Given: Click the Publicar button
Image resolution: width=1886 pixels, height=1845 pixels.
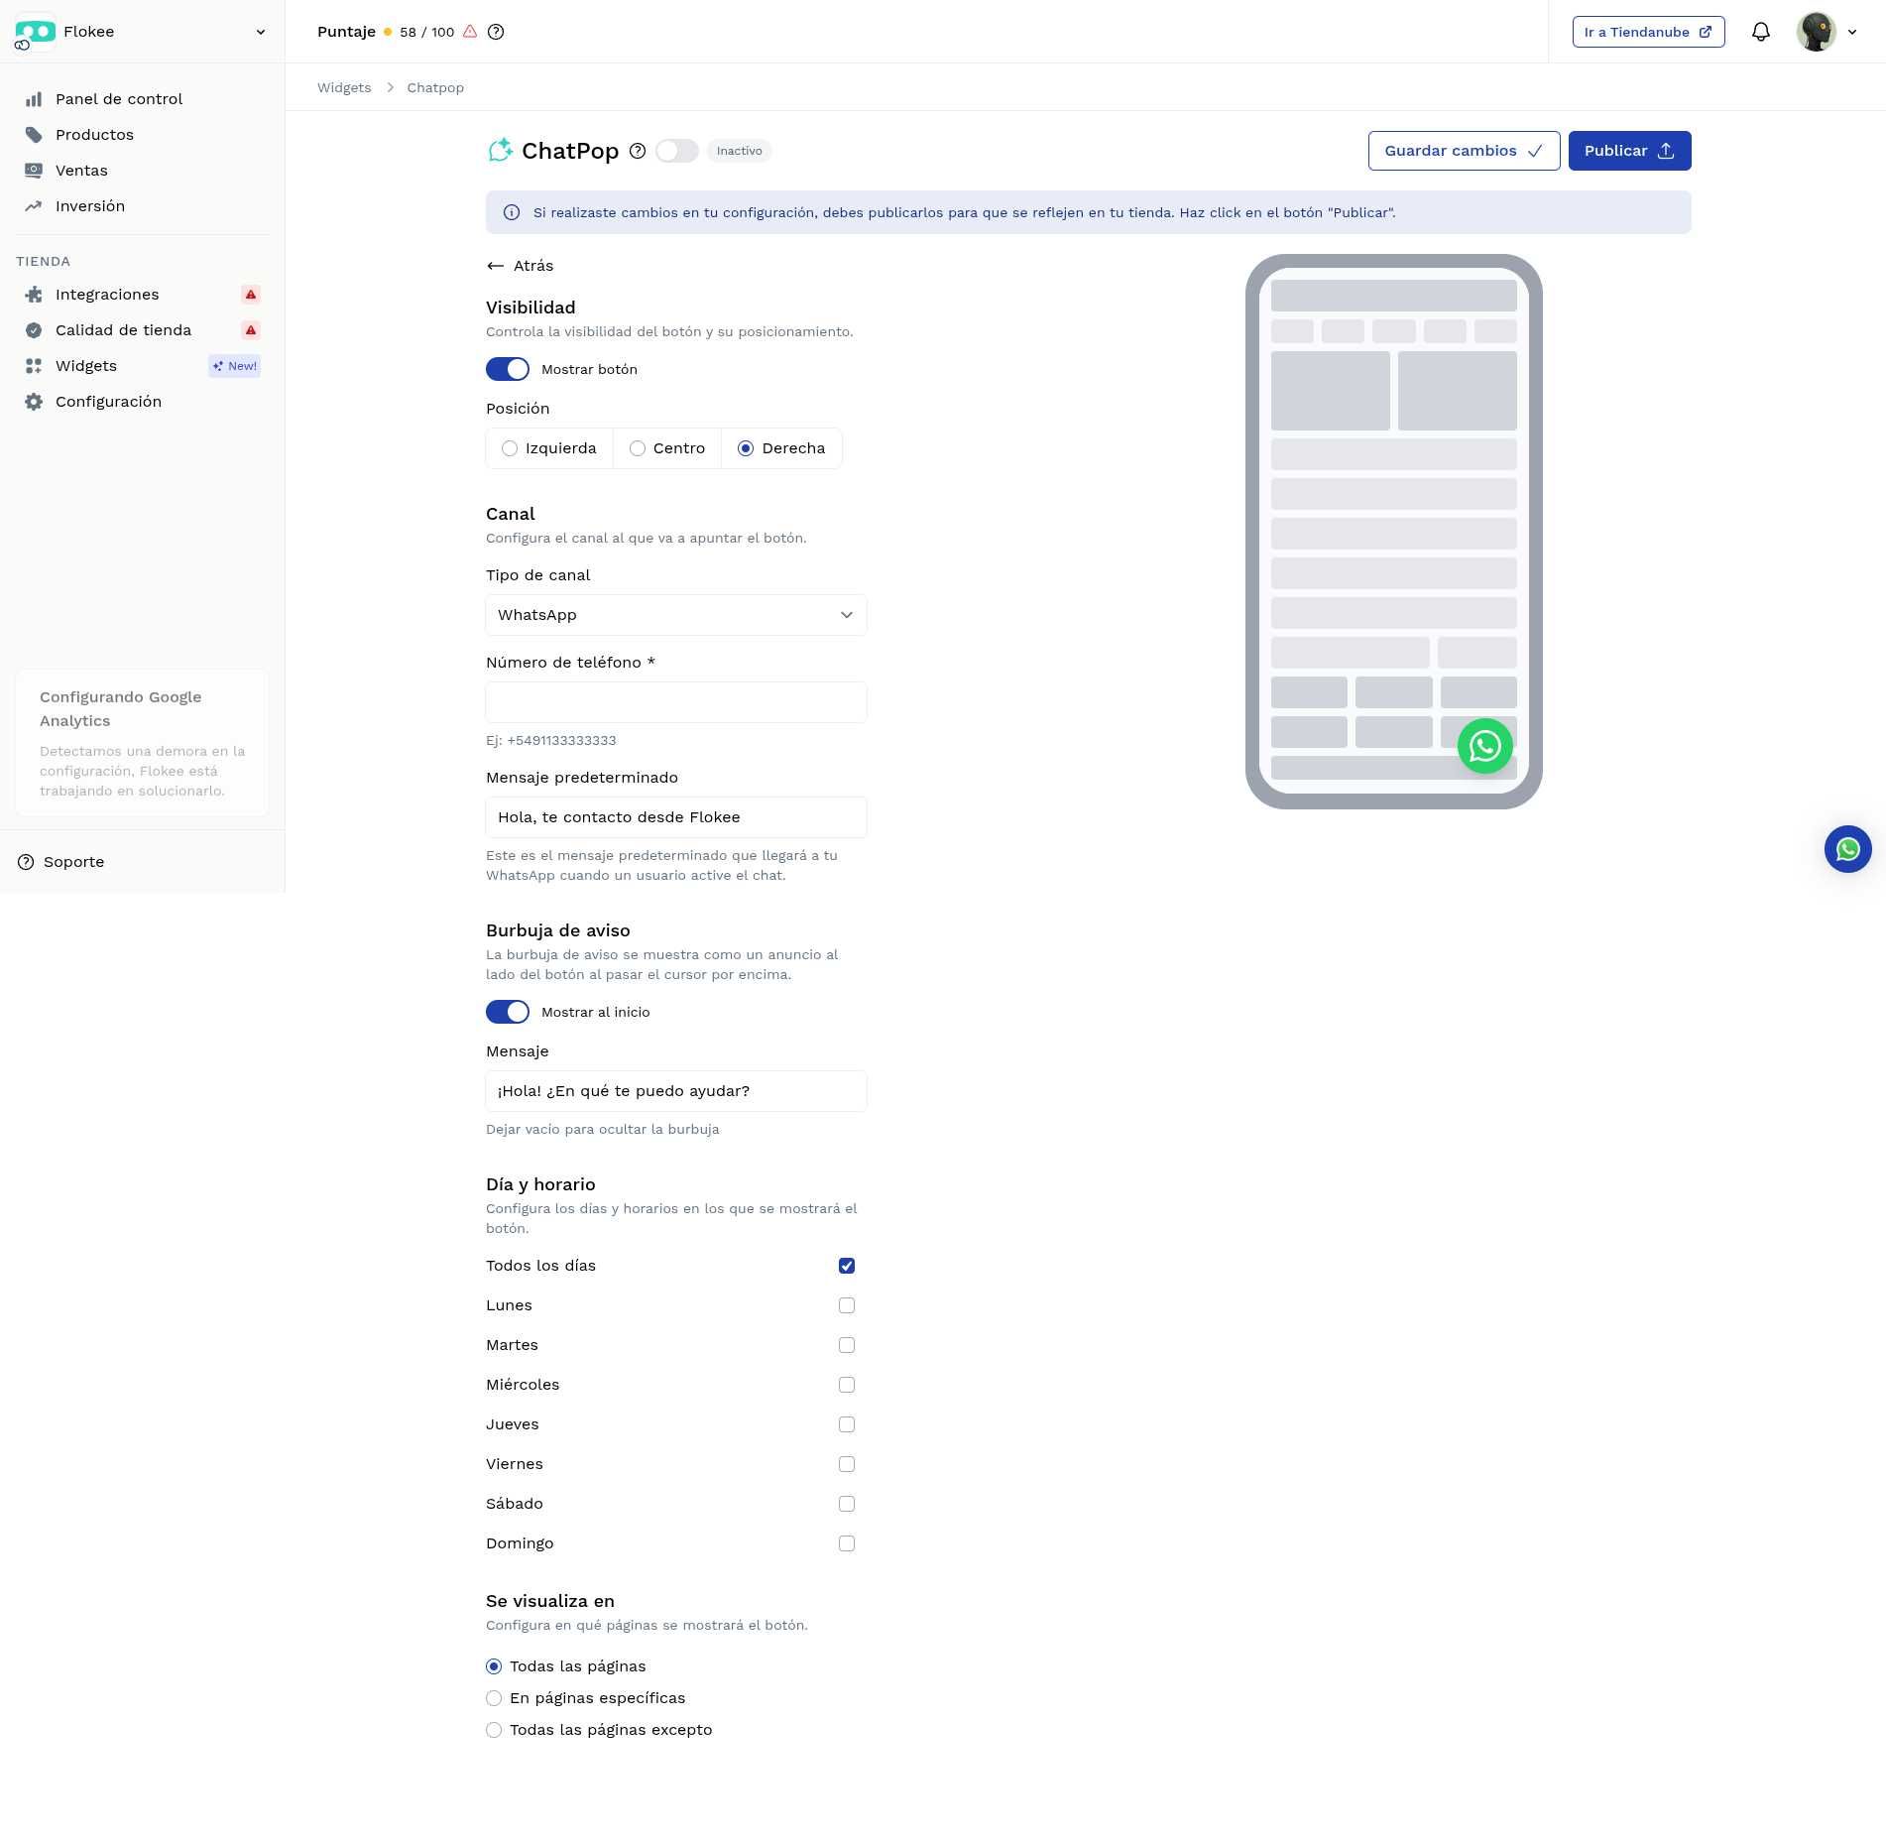Looking at the screenshot, I should click(1628, 151).
